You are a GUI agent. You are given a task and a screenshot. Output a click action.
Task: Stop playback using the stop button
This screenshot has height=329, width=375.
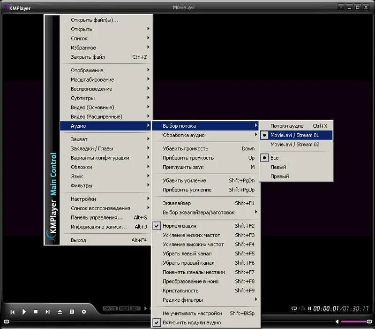pyautogui.click(x=36, y=312)
